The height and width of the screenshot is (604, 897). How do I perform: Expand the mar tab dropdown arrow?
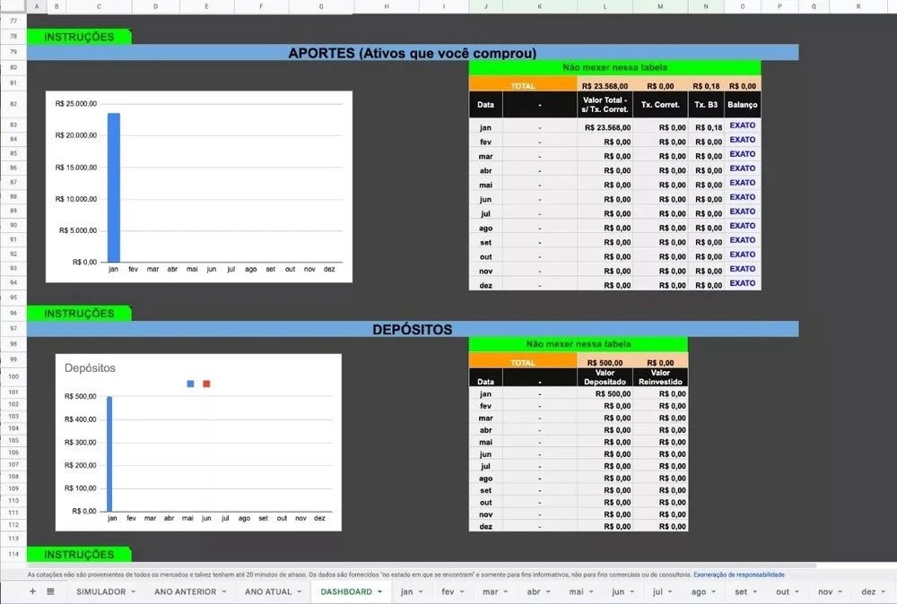(506, 591)
